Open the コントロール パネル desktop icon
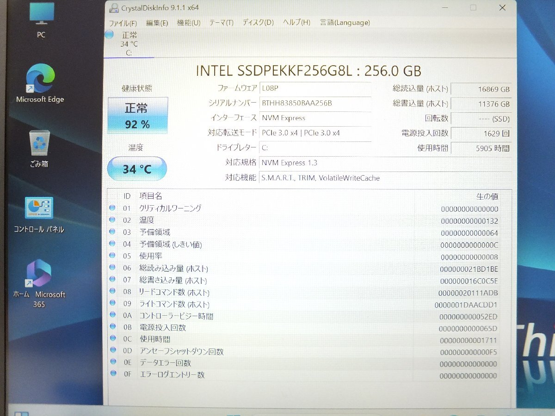The image size is (555, 416). pyautogui.click(x=39, y=215)
